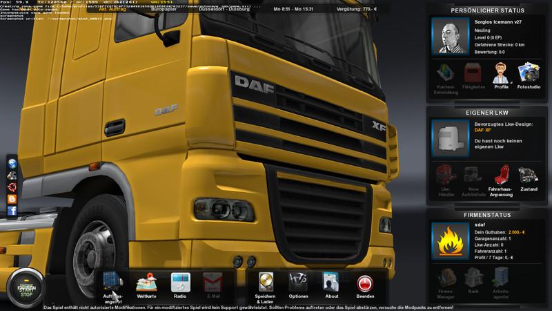This screenshot has height=311, width=552.
Task: Open the Auftragsangebot job offers
Action: [x=113, y=283]
